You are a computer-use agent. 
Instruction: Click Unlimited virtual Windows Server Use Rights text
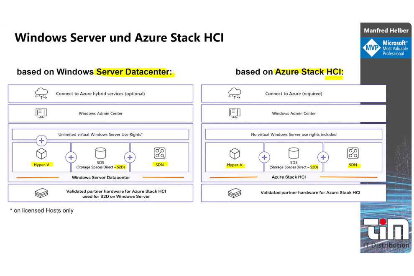pyautogui.click(x=100, y=134)
